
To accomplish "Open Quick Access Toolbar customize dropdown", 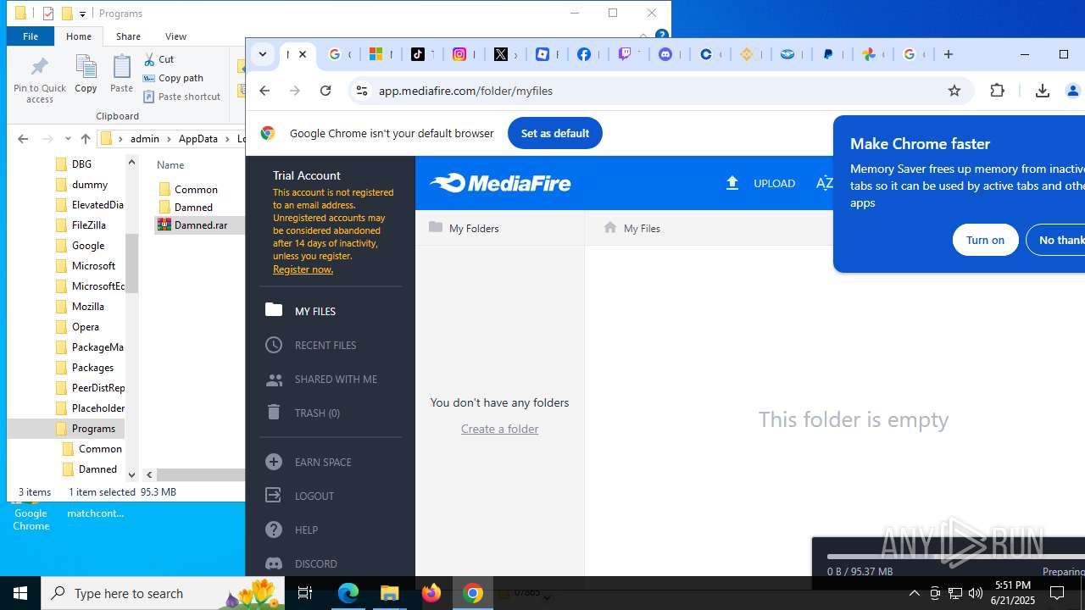I will click(x=82, y=14).
